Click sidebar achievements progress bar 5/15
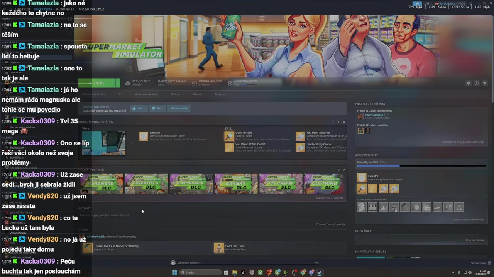The width and height of the screenshot is (494, 277). coord(421,166)
